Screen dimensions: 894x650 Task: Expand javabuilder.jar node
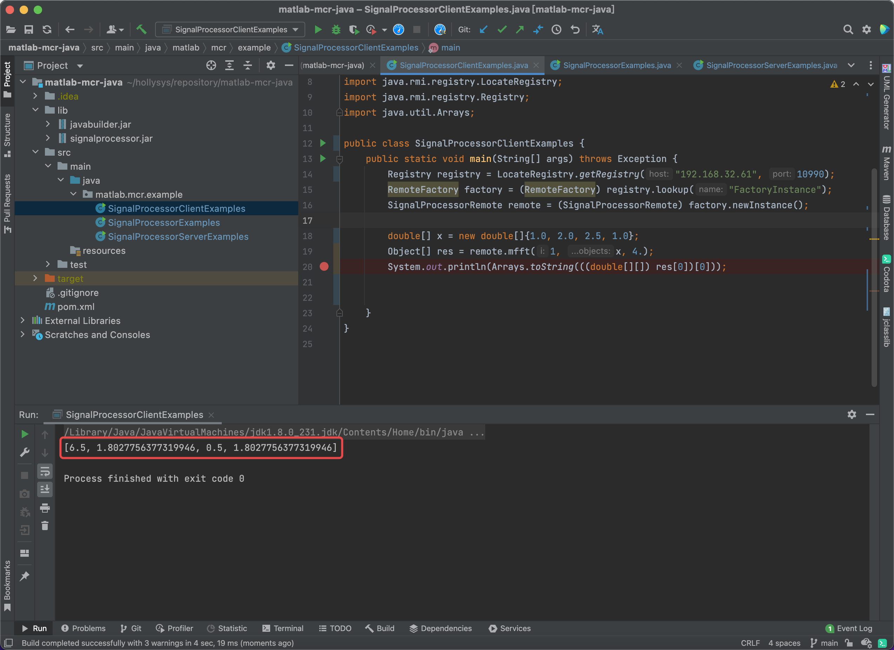point(48,124)
